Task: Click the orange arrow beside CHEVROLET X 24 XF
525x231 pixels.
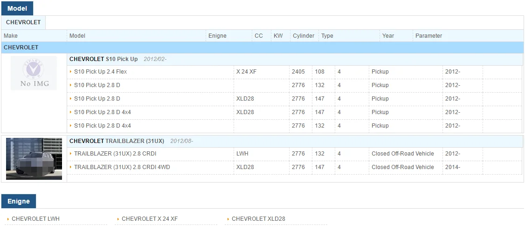Action: (118, 219)
